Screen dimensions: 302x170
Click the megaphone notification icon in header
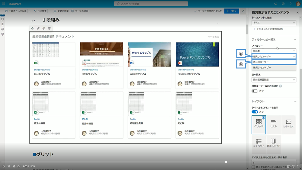(x=276, y=4)
